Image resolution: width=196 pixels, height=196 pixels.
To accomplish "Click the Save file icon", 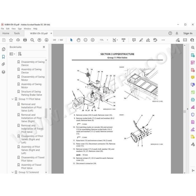I will click(4, 40).
